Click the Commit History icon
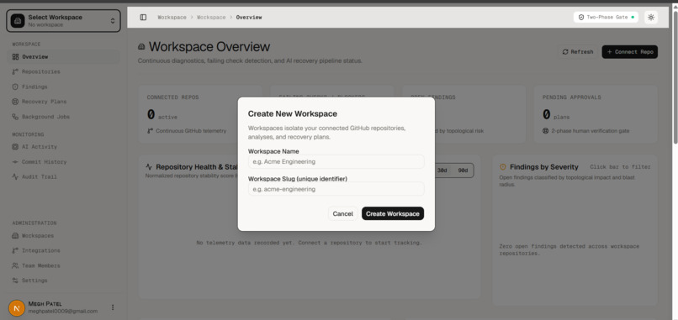 (x=16, y=162)
